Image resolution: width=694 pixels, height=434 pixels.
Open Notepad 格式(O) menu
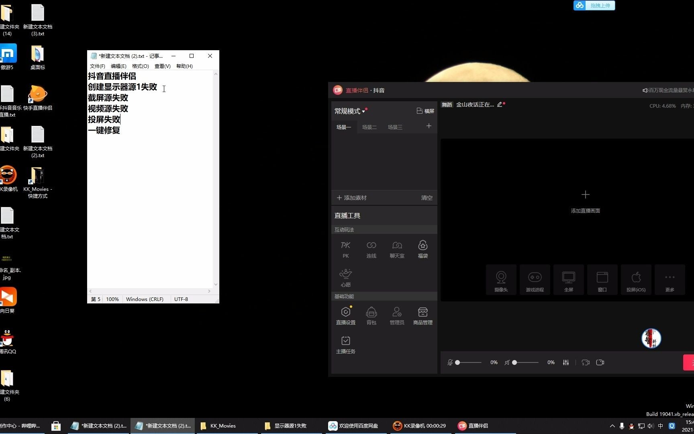pyautogui.click(x=140, y=66)
